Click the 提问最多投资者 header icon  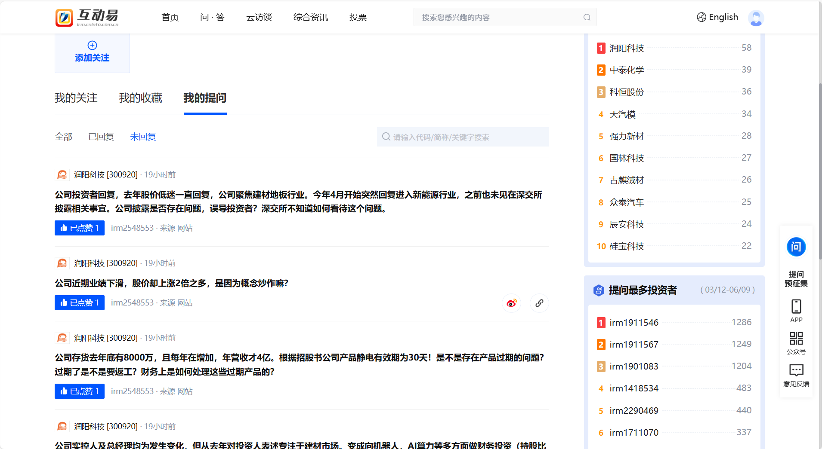click(x=599, y=290)
